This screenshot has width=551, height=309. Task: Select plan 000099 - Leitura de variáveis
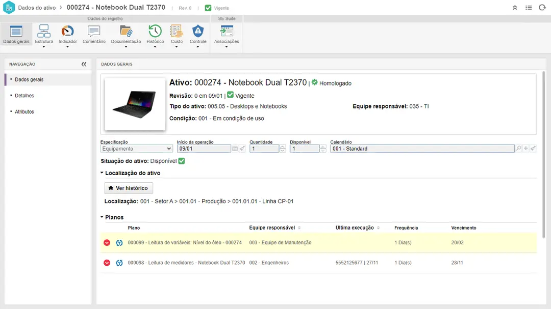coord(185,243)
